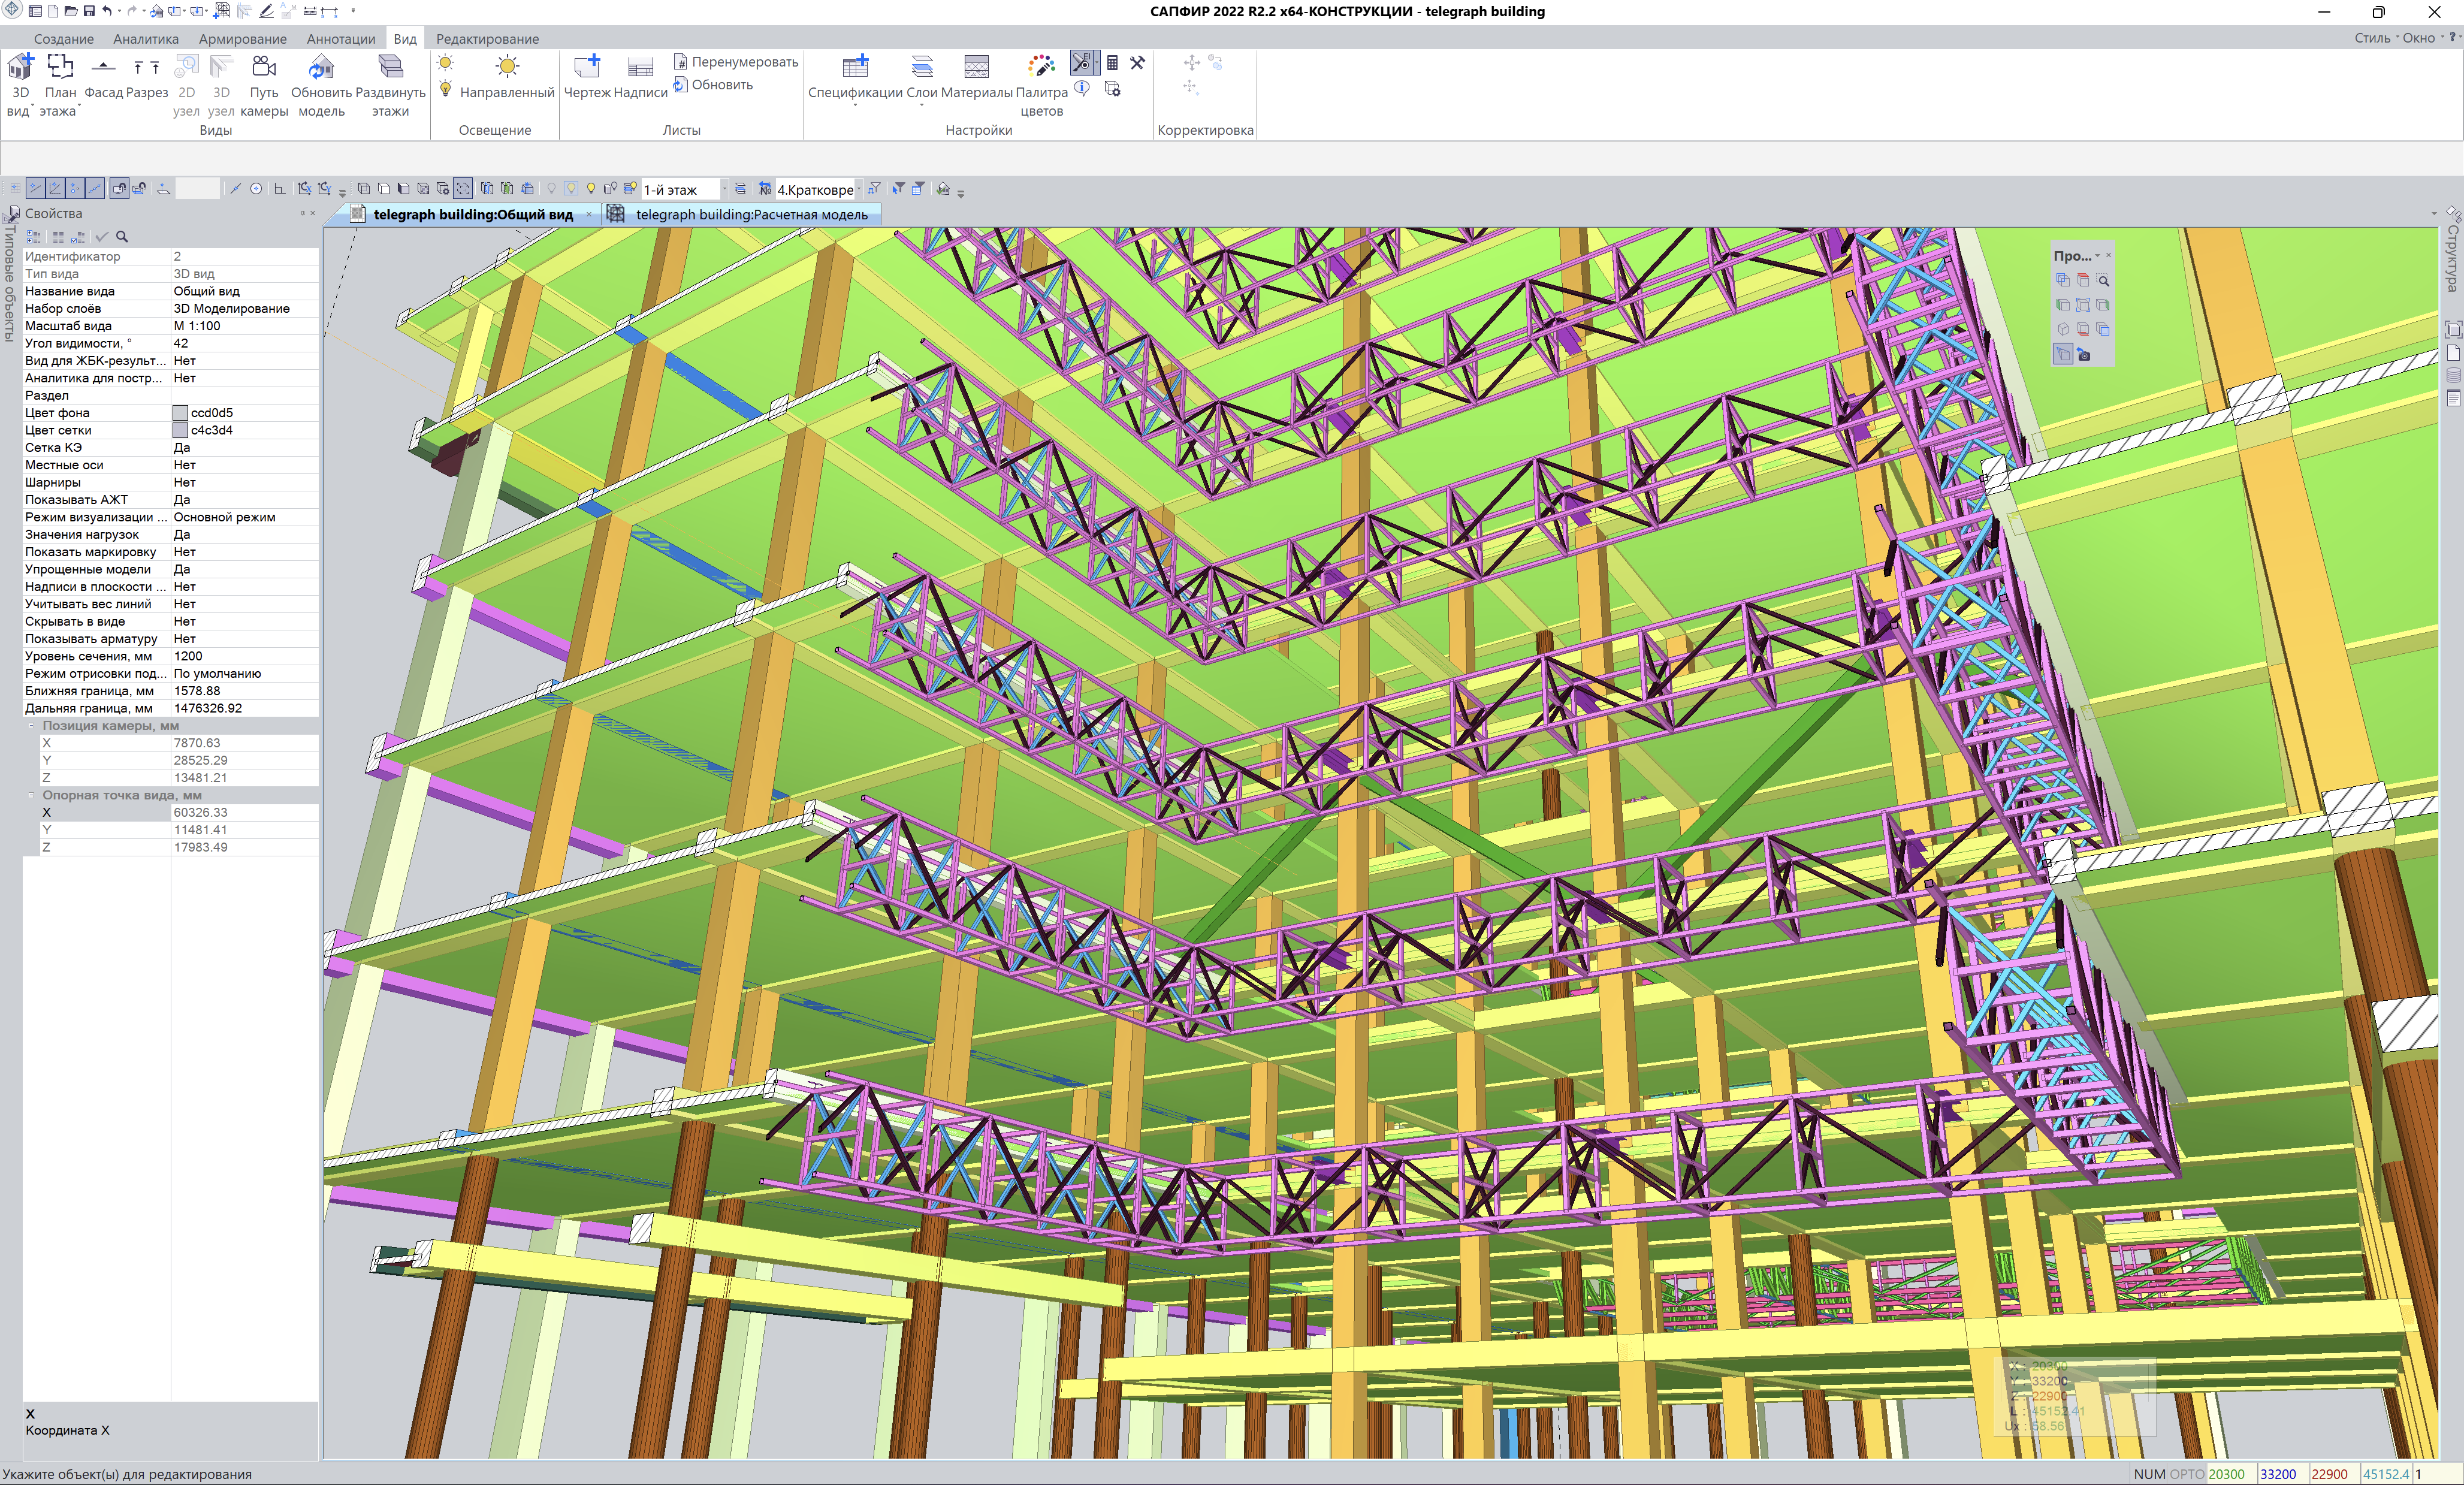The height and width of the screenshot is (1485, 2464).
Task: Open the Расчетная модель document tab
Action: 750,215
